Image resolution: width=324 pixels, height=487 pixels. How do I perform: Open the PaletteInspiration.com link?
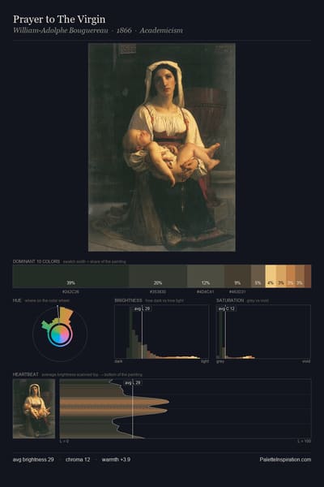pos(285,459)
